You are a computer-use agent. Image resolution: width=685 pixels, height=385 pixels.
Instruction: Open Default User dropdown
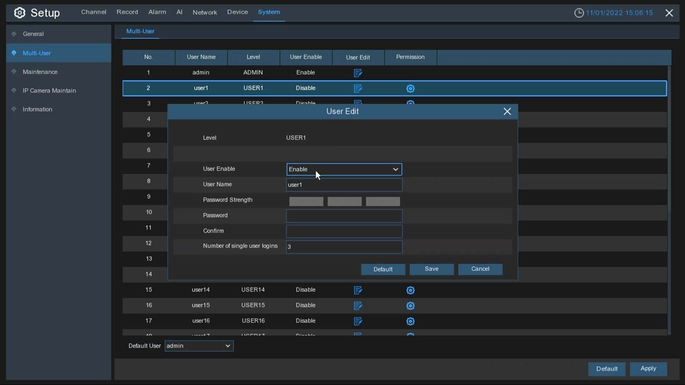click(x=199, y=346)
